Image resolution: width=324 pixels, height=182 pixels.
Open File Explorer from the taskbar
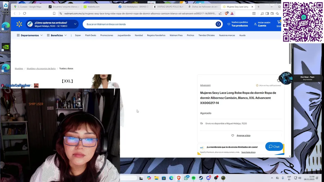(x=156, y=178)
